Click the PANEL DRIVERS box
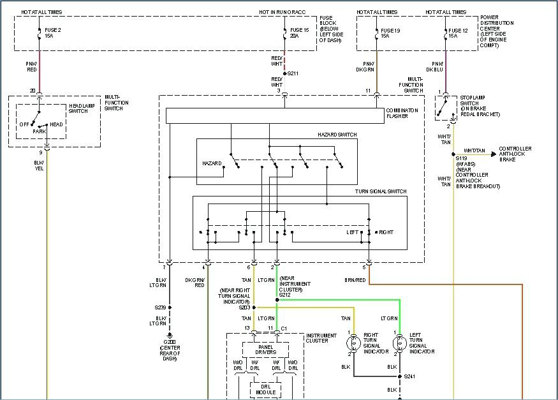 coord(265,350)
